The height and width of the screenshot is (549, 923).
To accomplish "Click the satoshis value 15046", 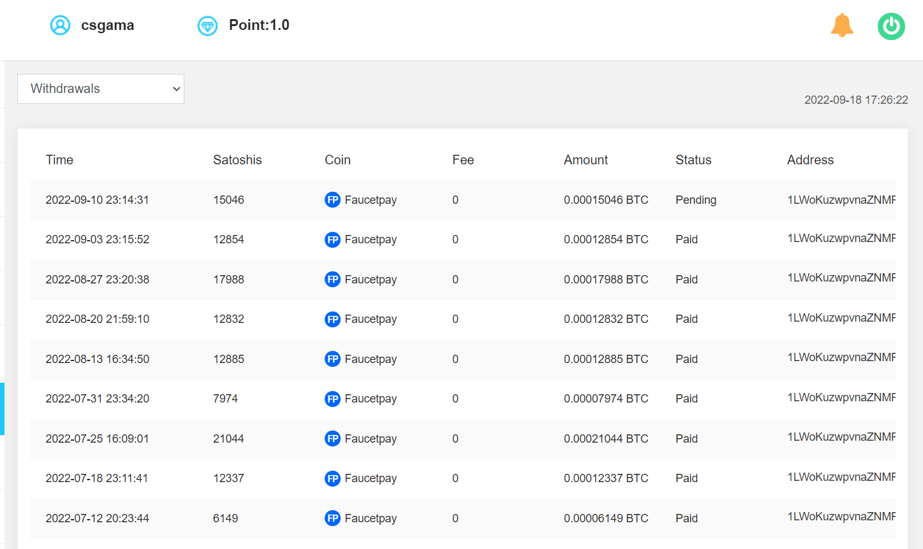I will (x=228, y=200).
